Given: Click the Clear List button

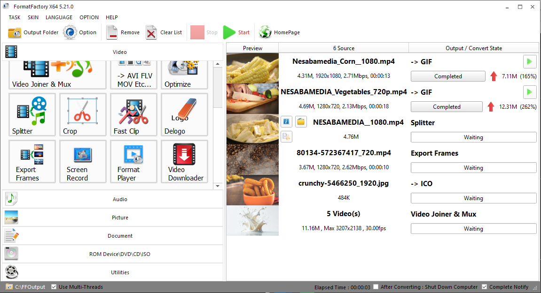Looking at the screenshot, I should (164, 32).
